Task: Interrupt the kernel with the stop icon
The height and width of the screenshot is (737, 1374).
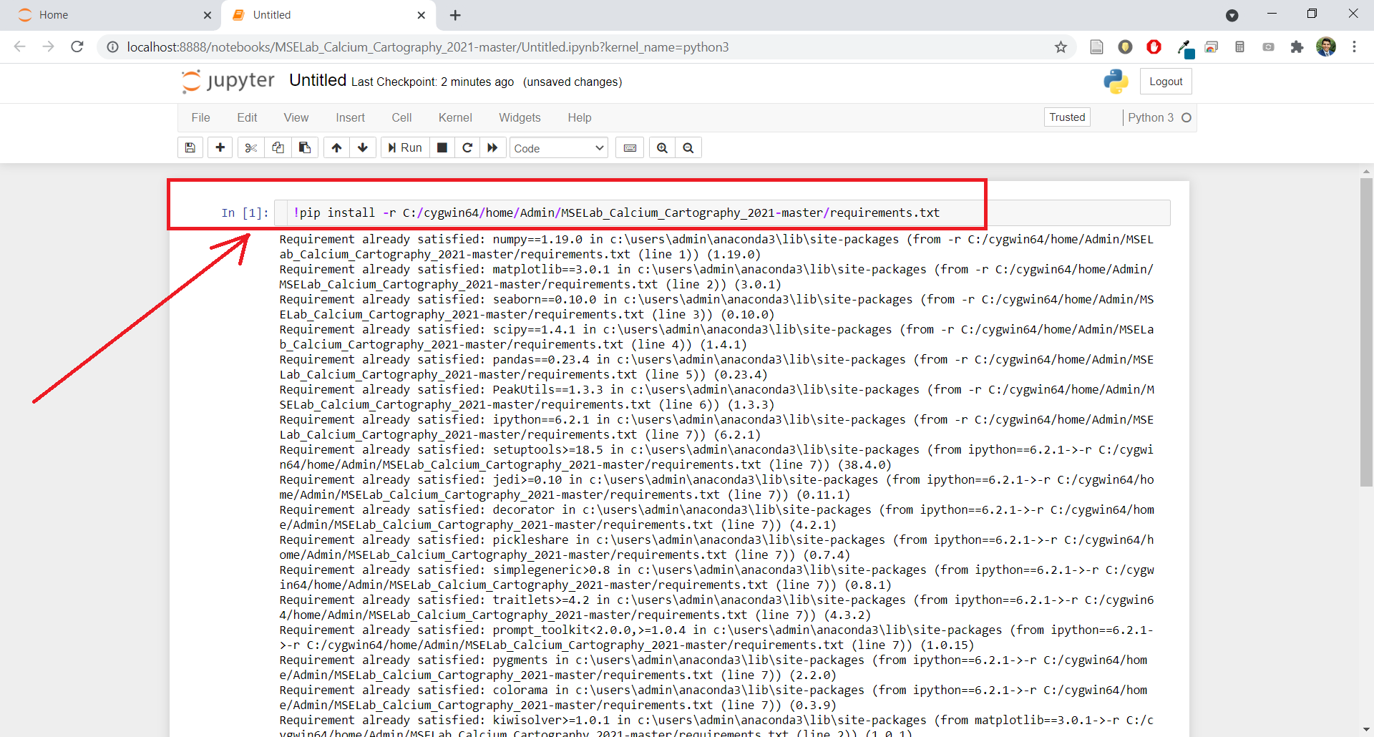Action: click(442, 147)
